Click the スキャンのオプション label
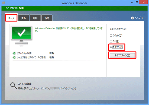 tap(118, 29)
